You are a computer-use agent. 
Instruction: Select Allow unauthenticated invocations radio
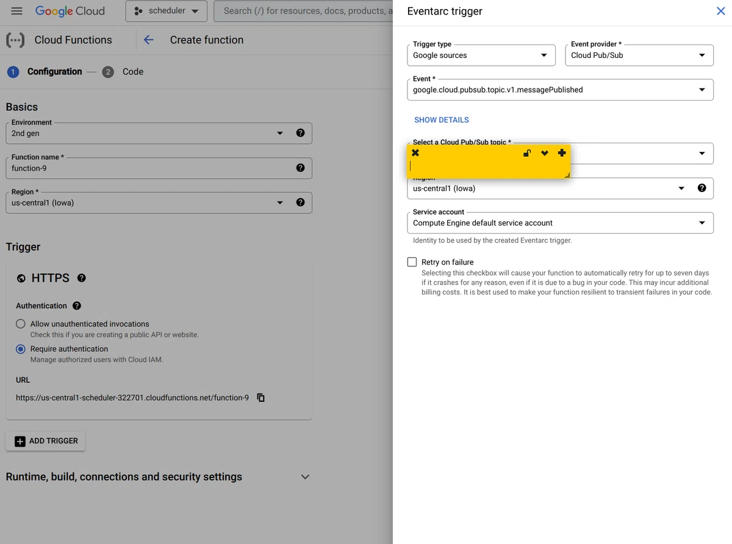21,324
